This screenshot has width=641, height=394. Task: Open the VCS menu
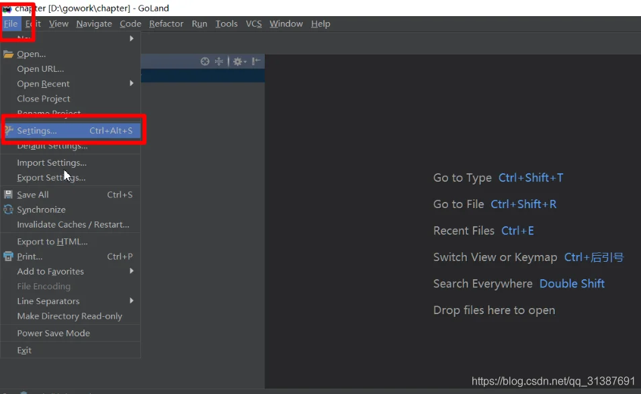pos(253,23)
